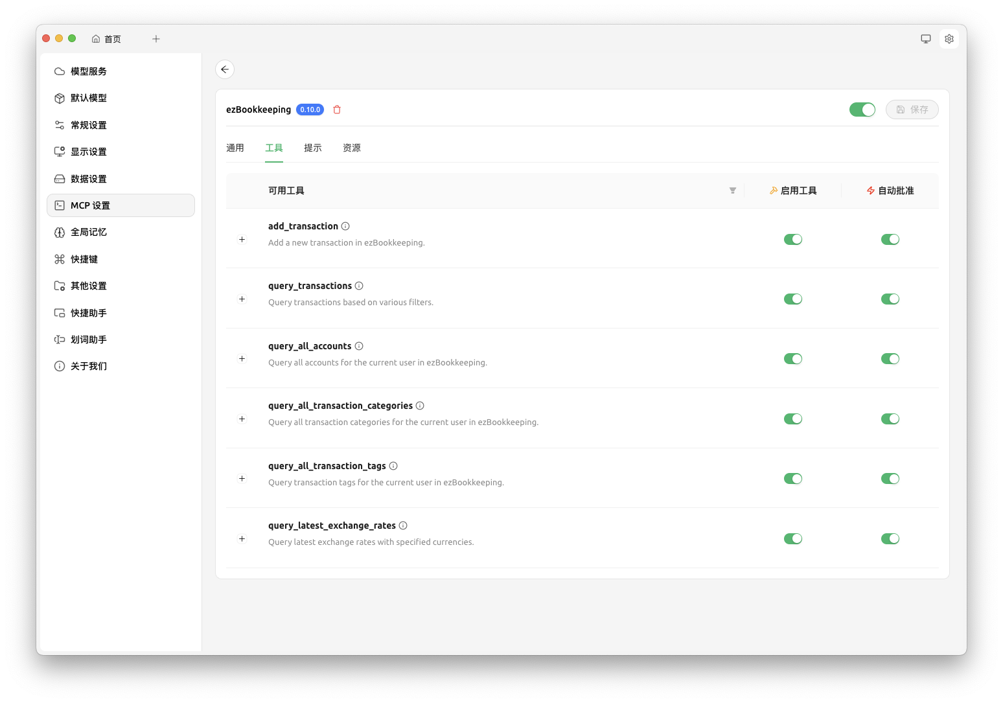Expand the query_all_accounts row details
The image size is (1003, 703).
[x=242, y=358]
